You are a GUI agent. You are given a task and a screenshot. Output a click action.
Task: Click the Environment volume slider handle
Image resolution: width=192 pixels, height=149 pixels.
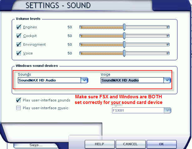124,44
